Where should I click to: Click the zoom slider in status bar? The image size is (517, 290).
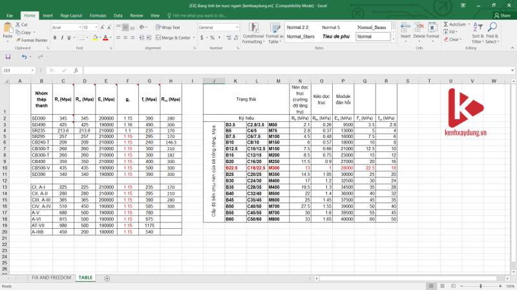tap(480, 286)
